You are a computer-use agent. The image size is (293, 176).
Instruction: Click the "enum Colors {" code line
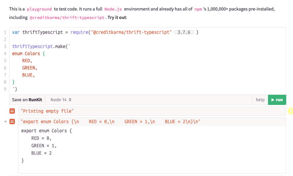pos(29,53)
